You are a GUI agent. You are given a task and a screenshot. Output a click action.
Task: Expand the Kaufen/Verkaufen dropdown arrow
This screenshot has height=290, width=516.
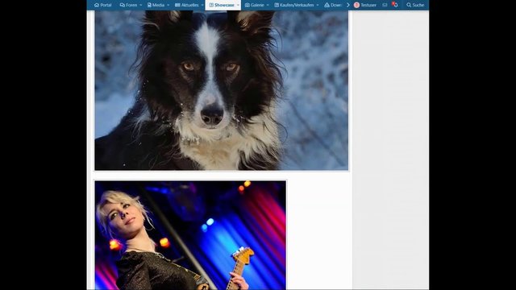[x=318, y=5]
